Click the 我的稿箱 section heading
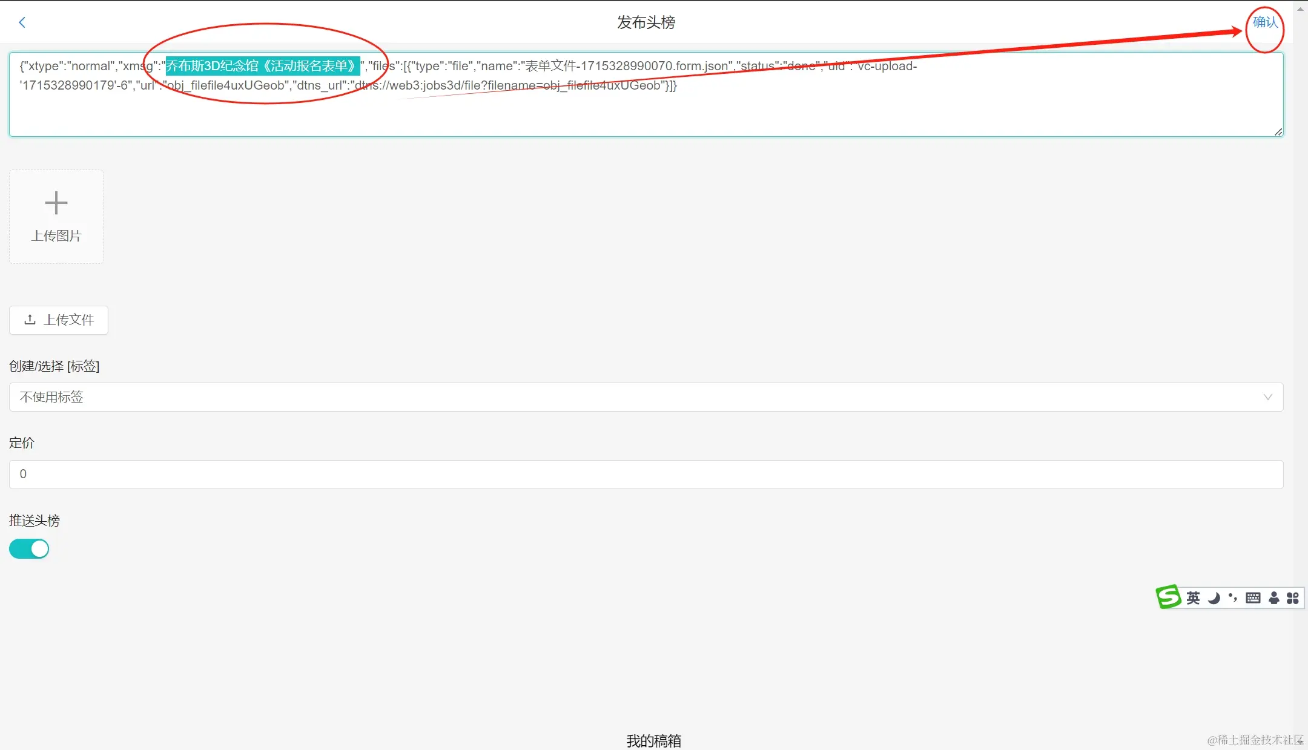 653,740
